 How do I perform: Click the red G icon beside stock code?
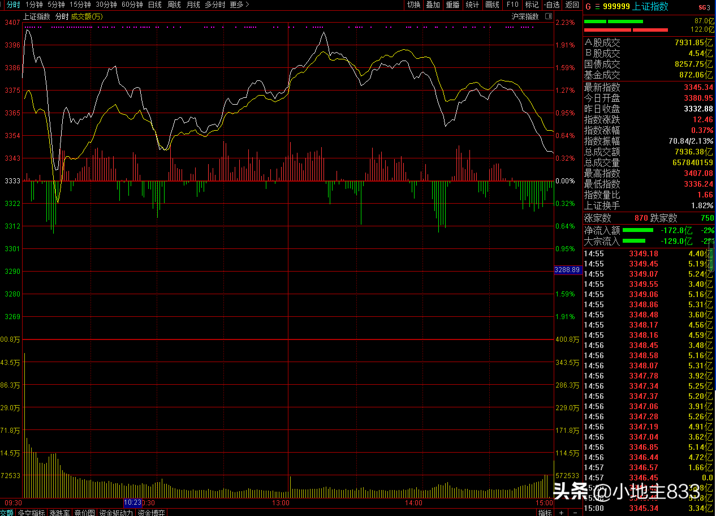point(588,7)
